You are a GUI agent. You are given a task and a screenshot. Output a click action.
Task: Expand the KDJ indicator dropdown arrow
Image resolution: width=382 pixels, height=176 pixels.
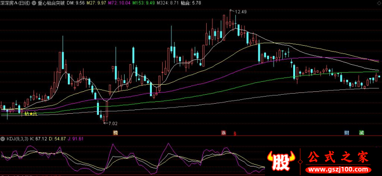click(3, 139)
